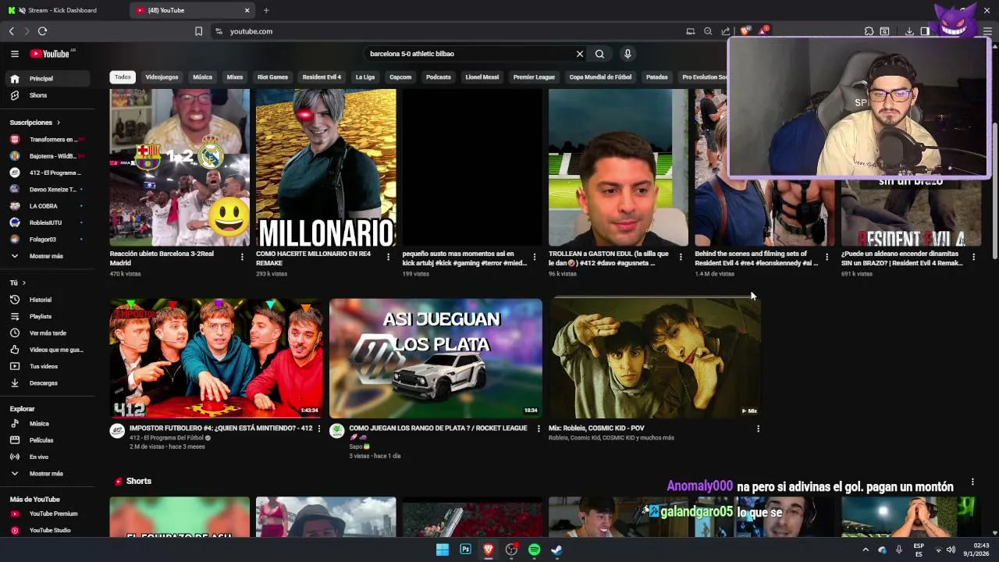This screenshot has height=562, width=999.
Task: Select the Lionel Messi chip
Action: [482, 77]
